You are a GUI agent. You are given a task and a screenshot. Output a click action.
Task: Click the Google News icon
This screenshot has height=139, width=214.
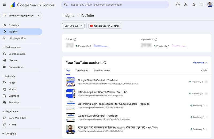click(5, 67)
